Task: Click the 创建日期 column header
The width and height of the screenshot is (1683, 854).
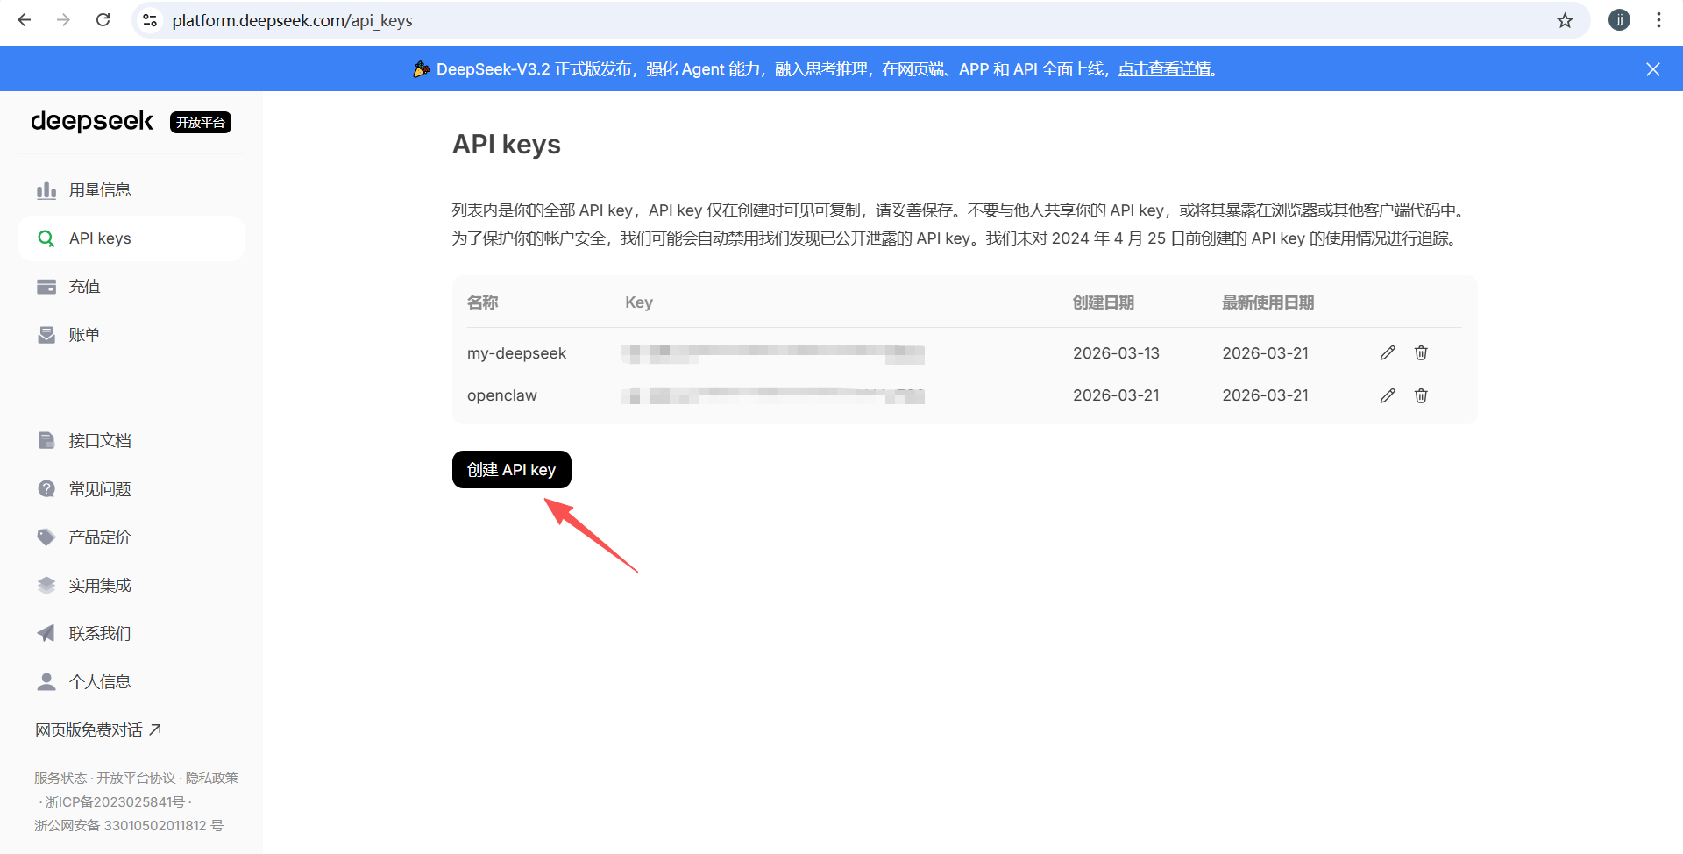Action: 1104,302
